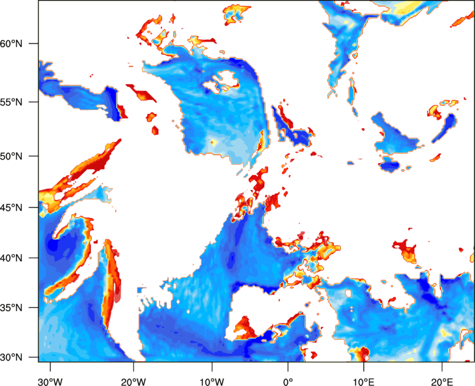Click the 10°W longitude label
The image size is (475, 386).
click(212, 382)
